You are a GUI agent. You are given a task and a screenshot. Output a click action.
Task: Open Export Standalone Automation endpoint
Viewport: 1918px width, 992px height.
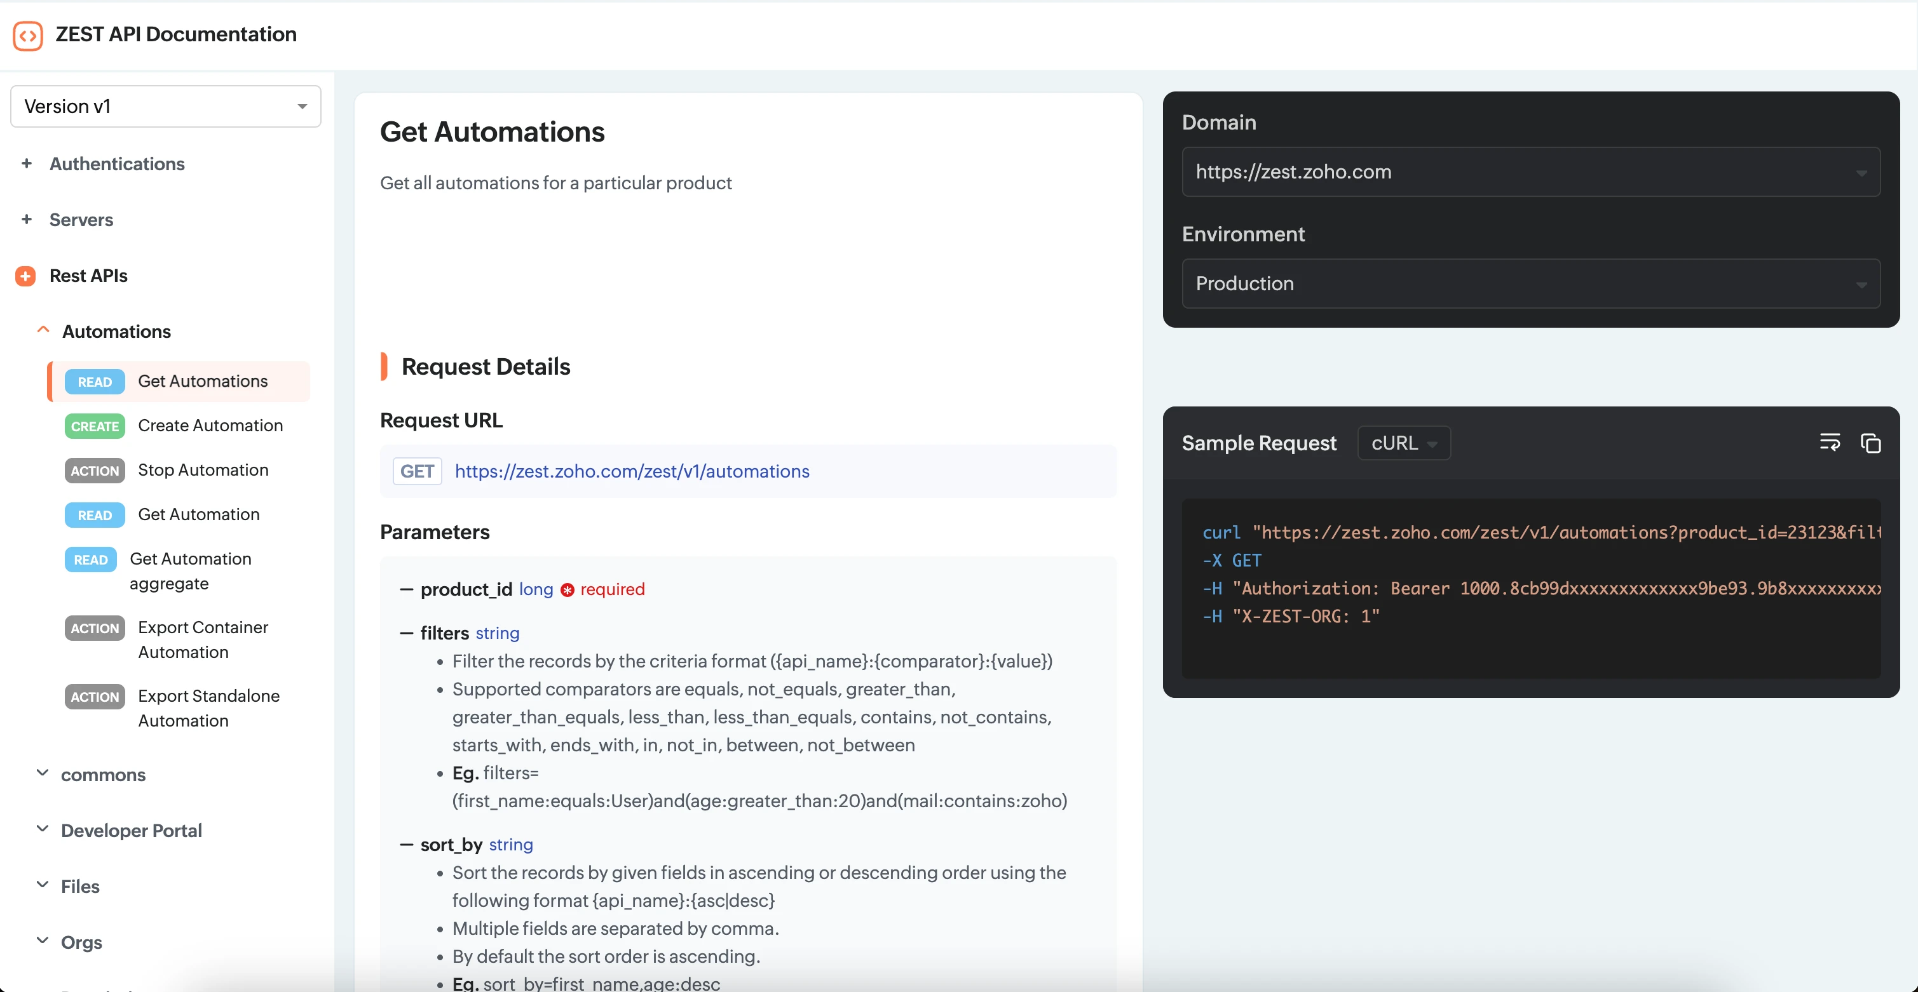tap(208, 709)
